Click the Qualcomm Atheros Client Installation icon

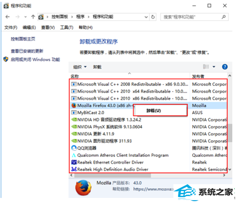(74, 155)
